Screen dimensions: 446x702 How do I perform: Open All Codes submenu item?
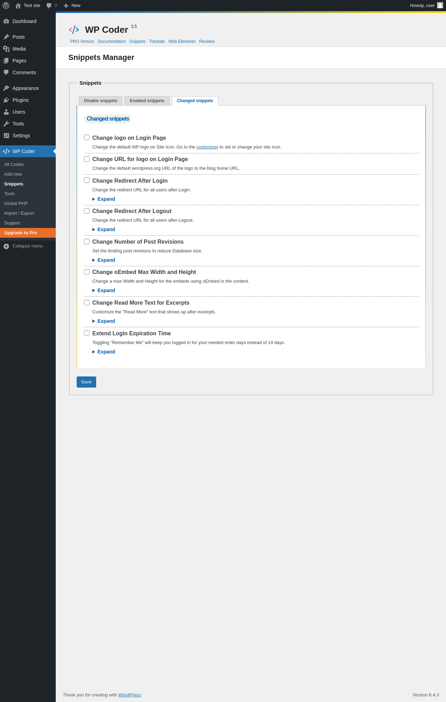pos(28,165)
